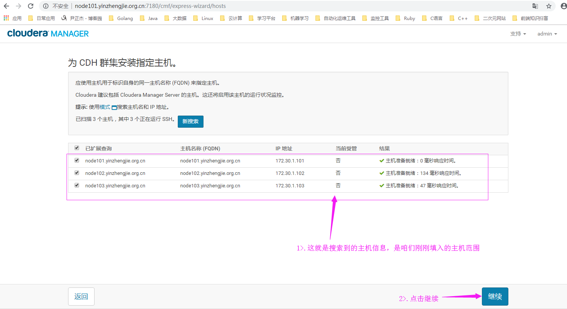Click the 主机名称 (FQDN) column header
Screen dimensions: 567x309
coord(200,148)
